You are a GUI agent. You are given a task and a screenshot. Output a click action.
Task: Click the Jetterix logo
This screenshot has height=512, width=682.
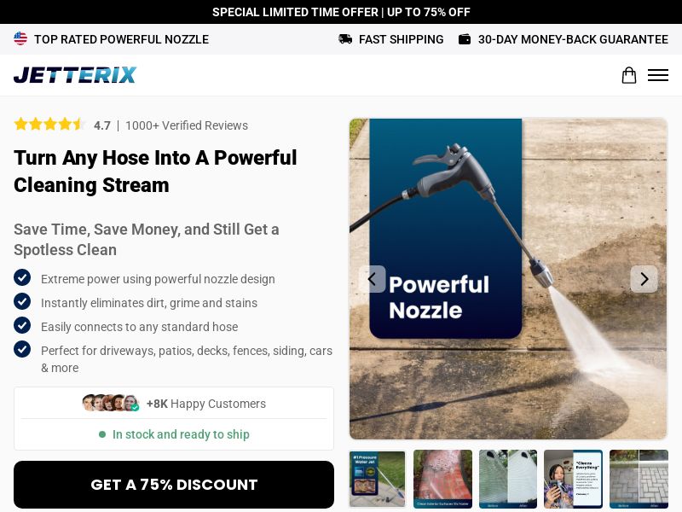75,75
